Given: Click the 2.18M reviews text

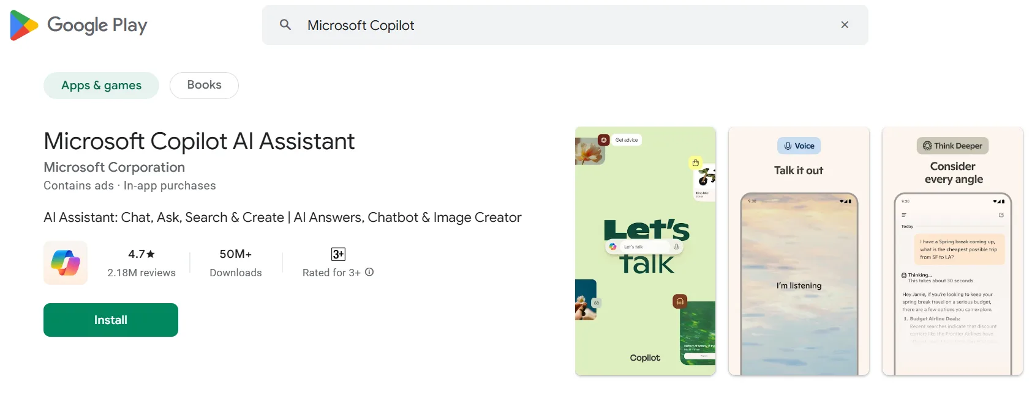Looking at the screenshot, I should [141, 273].
